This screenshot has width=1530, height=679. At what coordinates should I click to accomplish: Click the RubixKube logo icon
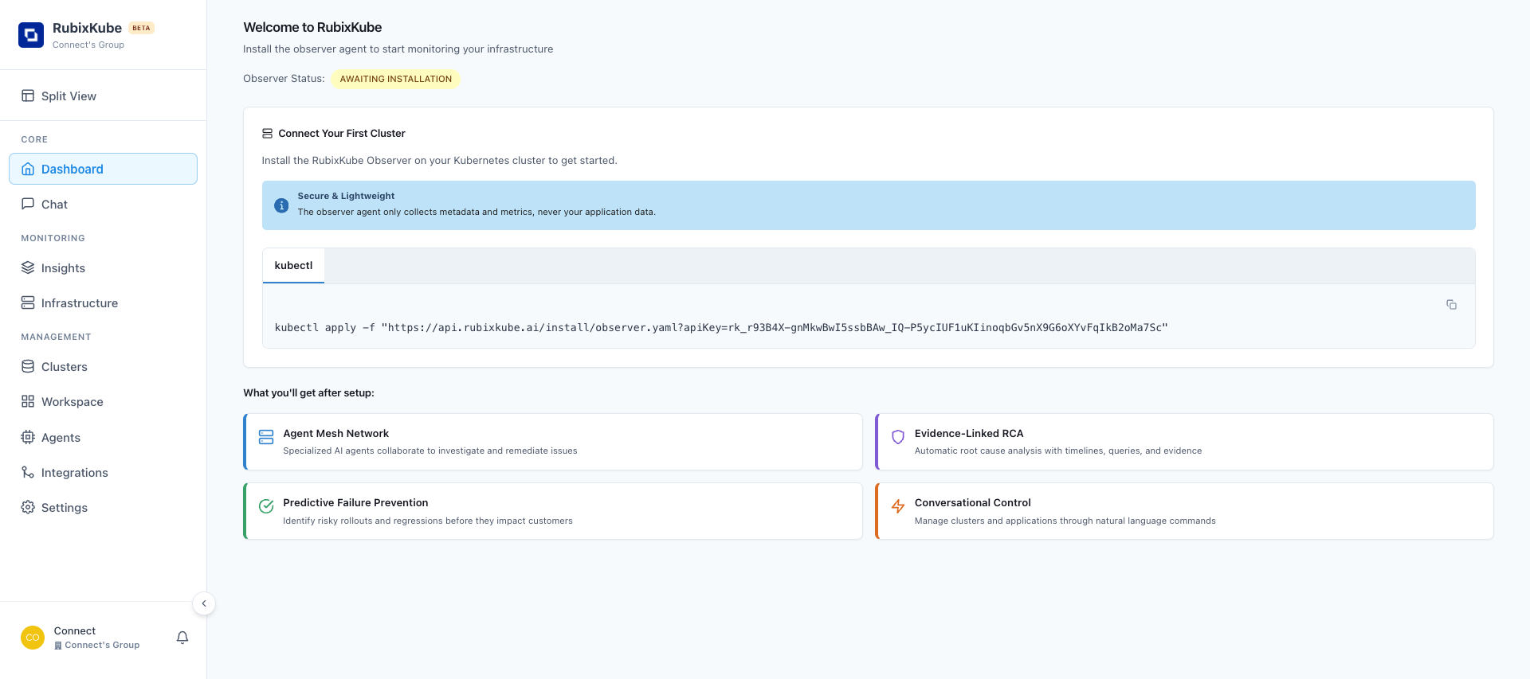pos(31,35)
